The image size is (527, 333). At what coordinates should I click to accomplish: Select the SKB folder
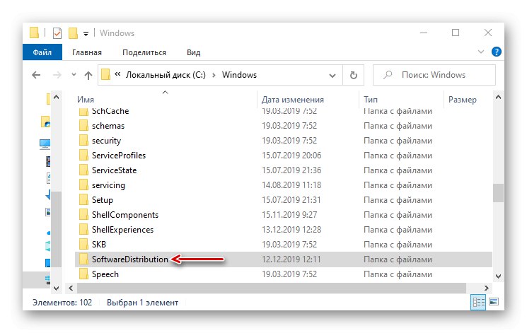[284, 245]
